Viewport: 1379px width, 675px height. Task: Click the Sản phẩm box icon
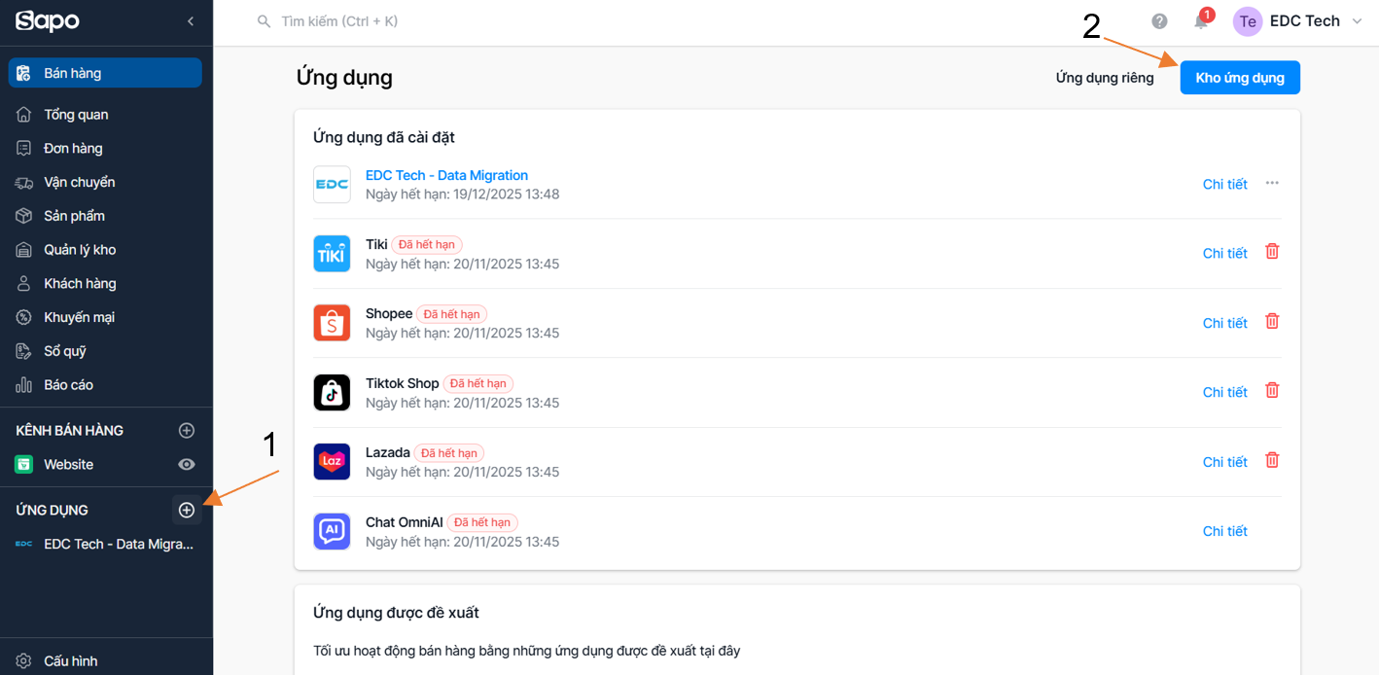24,216
